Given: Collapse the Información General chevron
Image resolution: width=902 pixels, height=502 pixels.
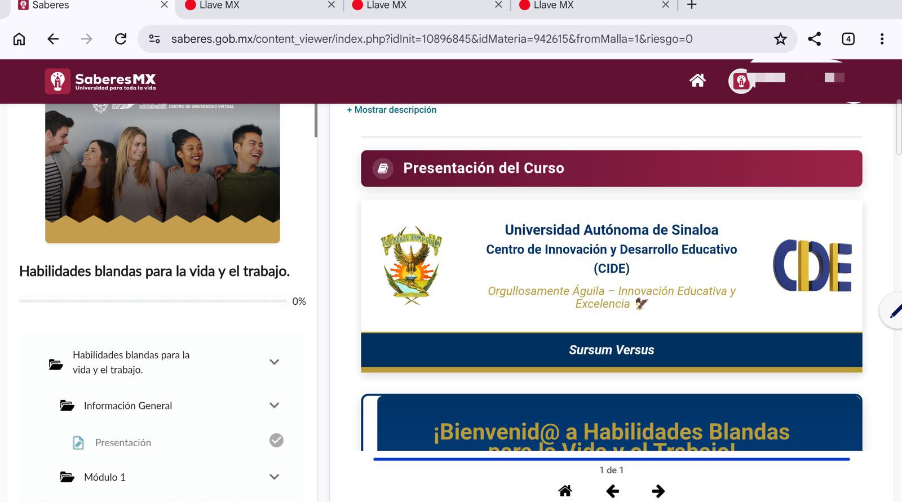Looking at the screenshot, I should click(x=275, y=406).
